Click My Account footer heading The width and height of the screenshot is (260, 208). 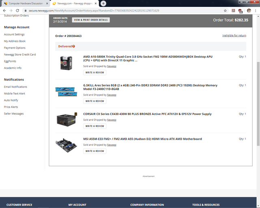77,205
